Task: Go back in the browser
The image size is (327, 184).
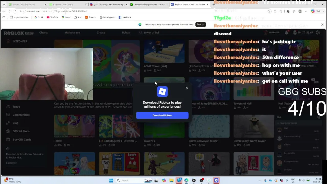Action: click(4, 11)
